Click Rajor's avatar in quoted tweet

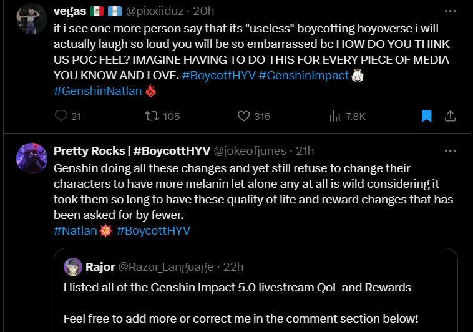(73, 267)
